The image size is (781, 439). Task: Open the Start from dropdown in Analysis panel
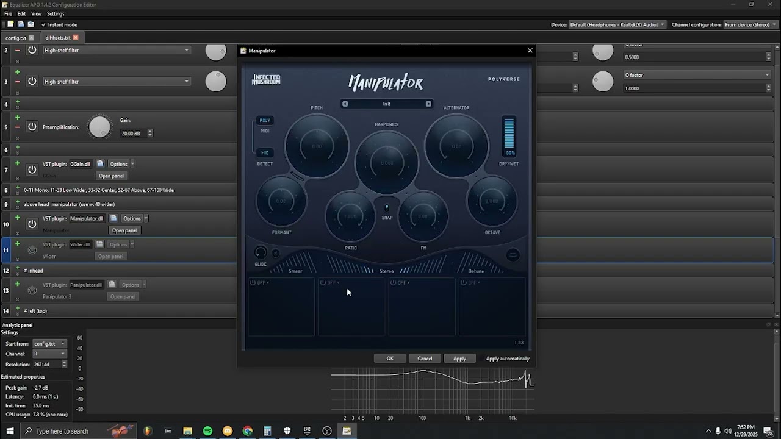(x=49, y=344)
